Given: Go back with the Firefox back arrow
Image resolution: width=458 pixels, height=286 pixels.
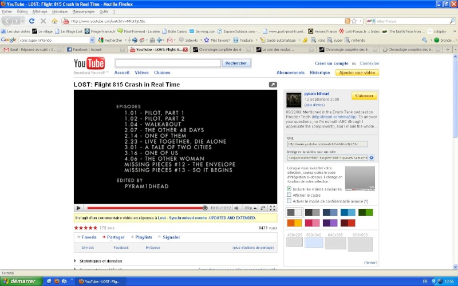Looking at the screenshot, I should [7, 21].
